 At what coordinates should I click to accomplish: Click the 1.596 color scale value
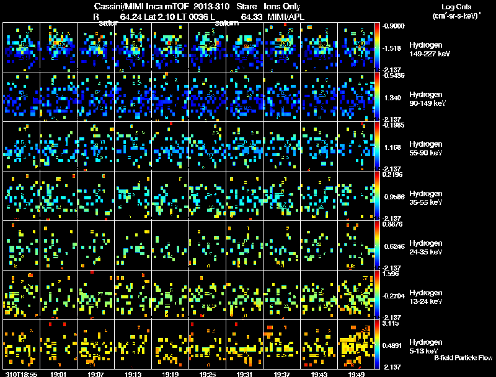pyautogui.click(x=391, y=274)
